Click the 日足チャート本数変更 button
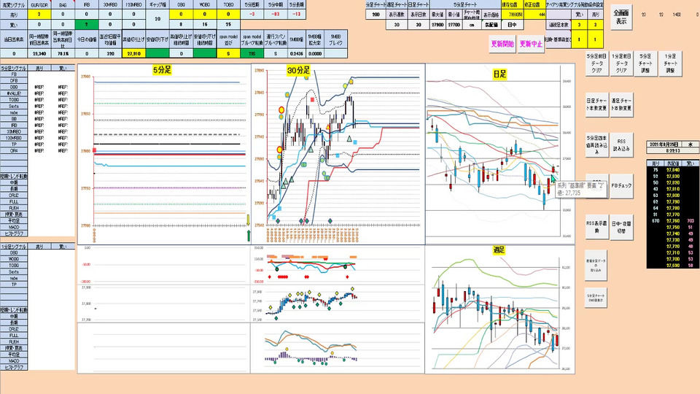The height and width of the screenshot is (394, 700). tap(596, 105)
